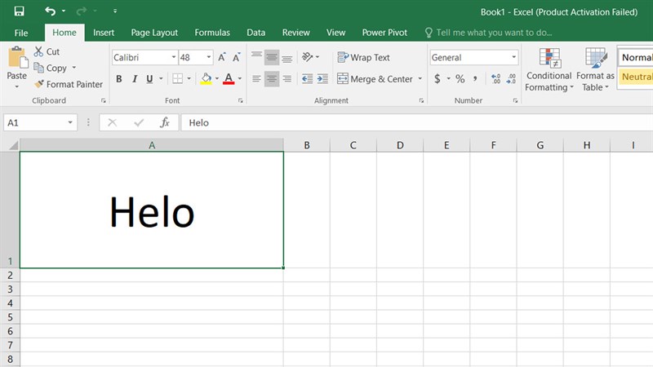Screen dimensions: 653x367
Task: Toggle middle vertical alignment
Action: click(x=272, y=57)
